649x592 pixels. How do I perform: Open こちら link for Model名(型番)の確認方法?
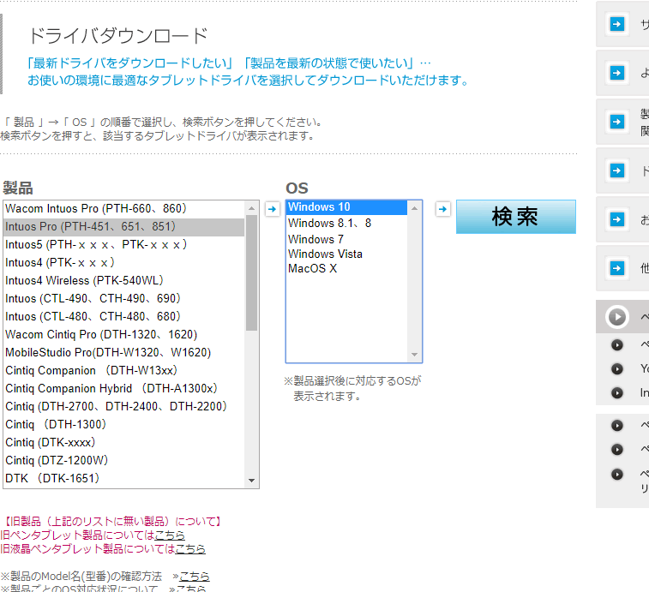194,577
